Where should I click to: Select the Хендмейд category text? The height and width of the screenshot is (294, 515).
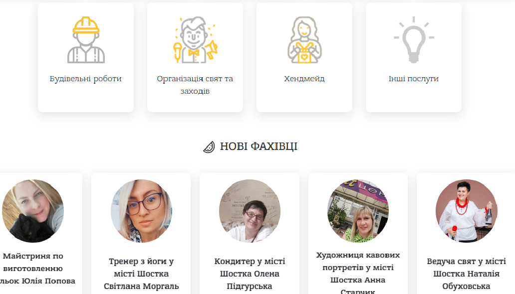[304, 79]
